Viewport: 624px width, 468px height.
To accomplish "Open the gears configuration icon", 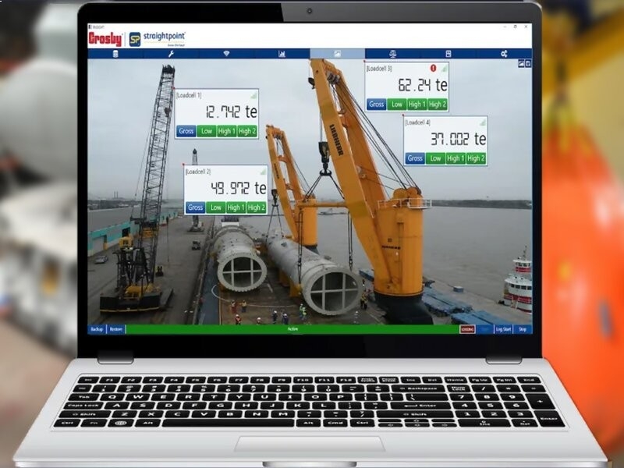I will coord(505,54).
